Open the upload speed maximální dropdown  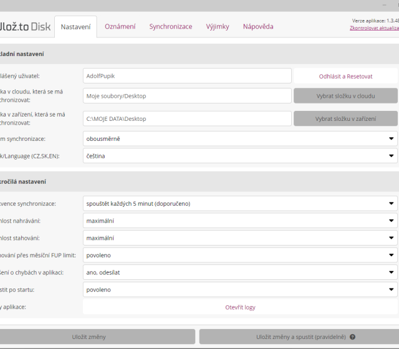[x=240, y=221]
